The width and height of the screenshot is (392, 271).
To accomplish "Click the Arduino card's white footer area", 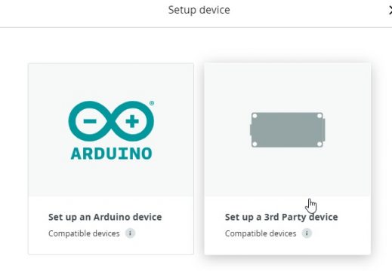I will pyautogui.click(x=111, y=246).
